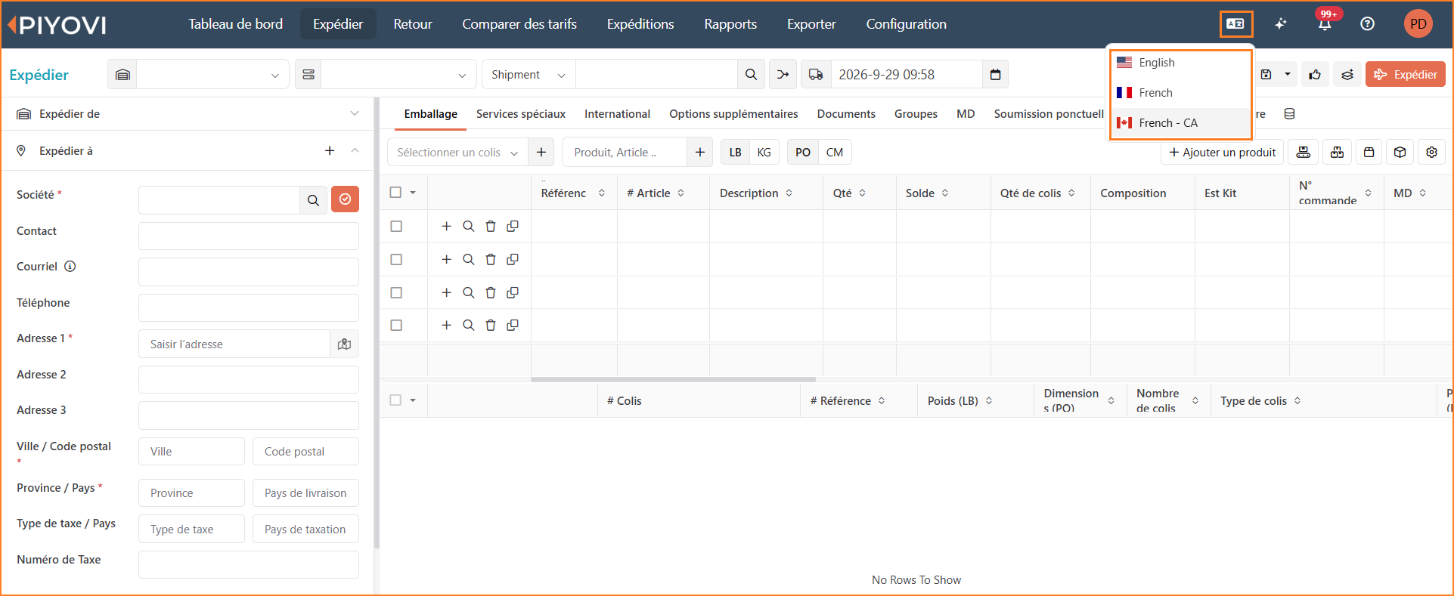Open the help question mark icon
Screen dimensions: 1454x596
[x=1367, y=24]
